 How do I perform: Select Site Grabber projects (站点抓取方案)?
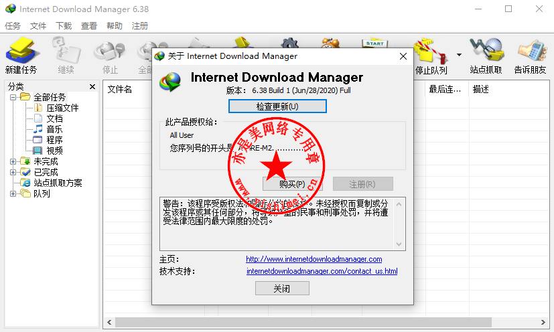tap(58, 183)
